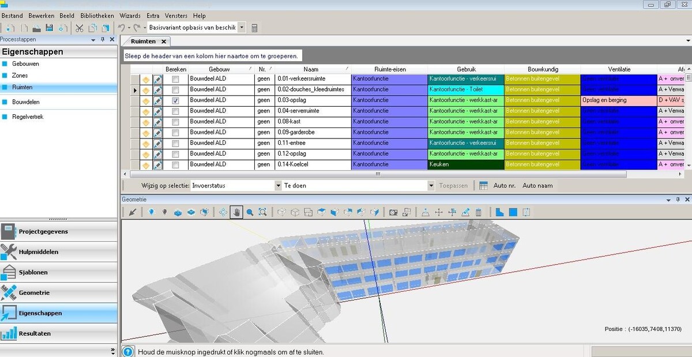Uncheck Bereken checkbox for 0.03-opslag
This screenshot has height=357, width=692.
pyautogui.click(x=175, y=100)
